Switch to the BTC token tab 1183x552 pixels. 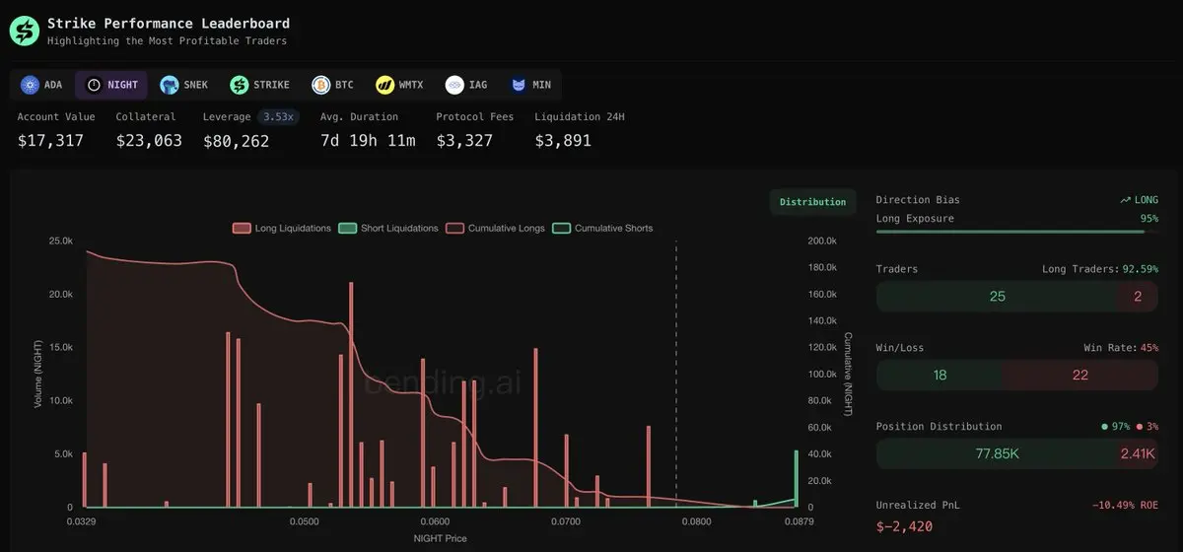[332, 85]
